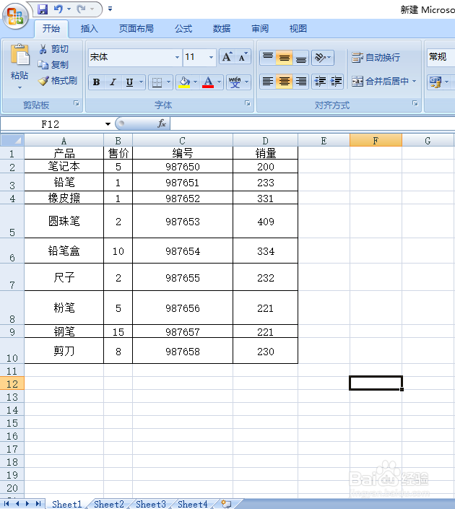Image resolution: width=455 pixels, height=509 pixels.
Task: Open the 公式 tab
Action: click(x=183, y=29)
